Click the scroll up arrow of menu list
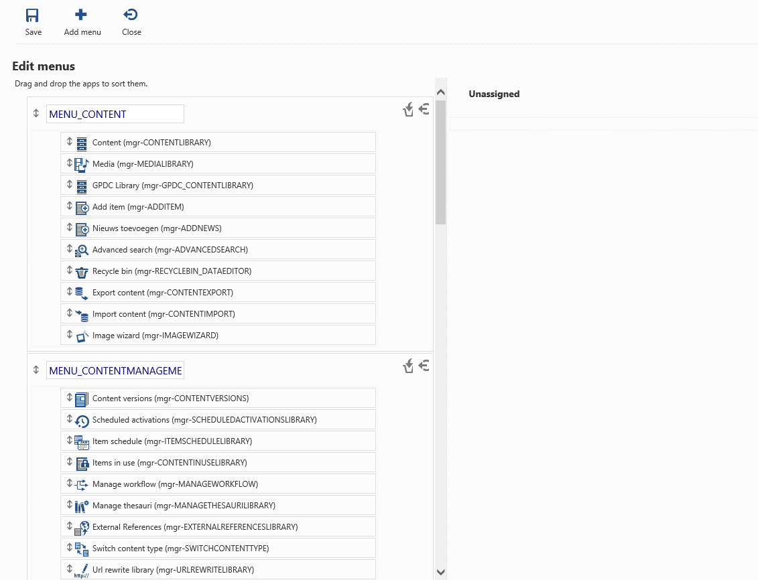This screenshot has width=758, height=580. tap(440, 92)
